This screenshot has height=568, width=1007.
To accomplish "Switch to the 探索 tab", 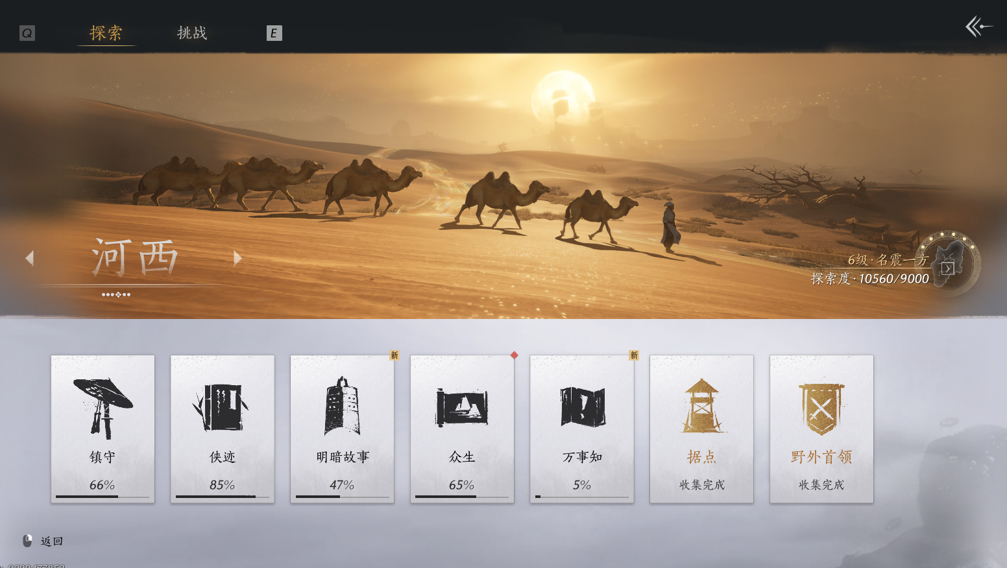I will click(106, 33).
